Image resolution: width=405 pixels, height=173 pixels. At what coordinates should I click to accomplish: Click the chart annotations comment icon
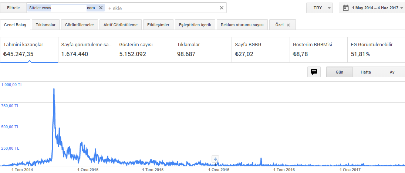pos(314,72)
